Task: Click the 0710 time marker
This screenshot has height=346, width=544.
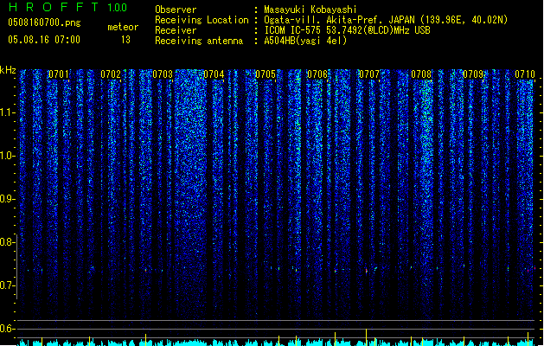Action: [x=525, y=74]
